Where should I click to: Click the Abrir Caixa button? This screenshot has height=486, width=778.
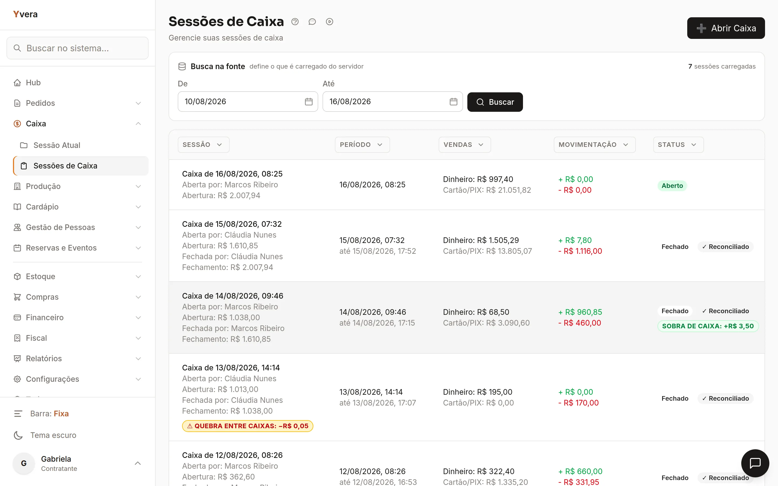point(726,28)
